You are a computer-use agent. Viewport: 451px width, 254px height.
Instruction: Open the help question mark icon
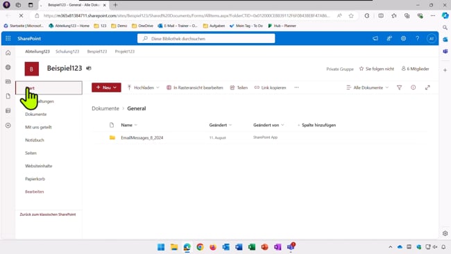click(417, 38)
